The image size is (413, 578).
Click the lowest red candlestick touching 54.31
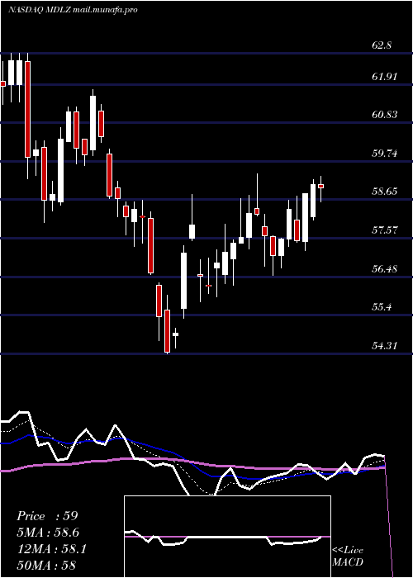(168, 331)
